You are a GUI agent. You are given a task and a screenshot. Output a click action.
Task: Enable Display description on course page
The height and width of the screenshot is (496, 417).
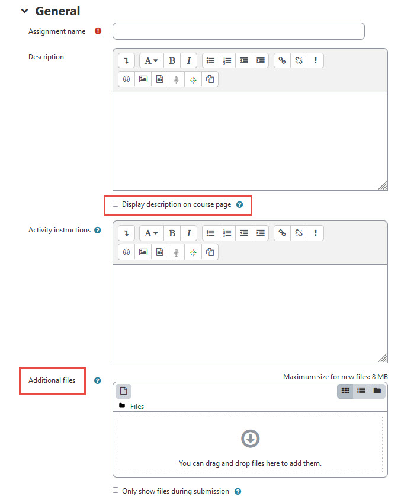(116, 204)
